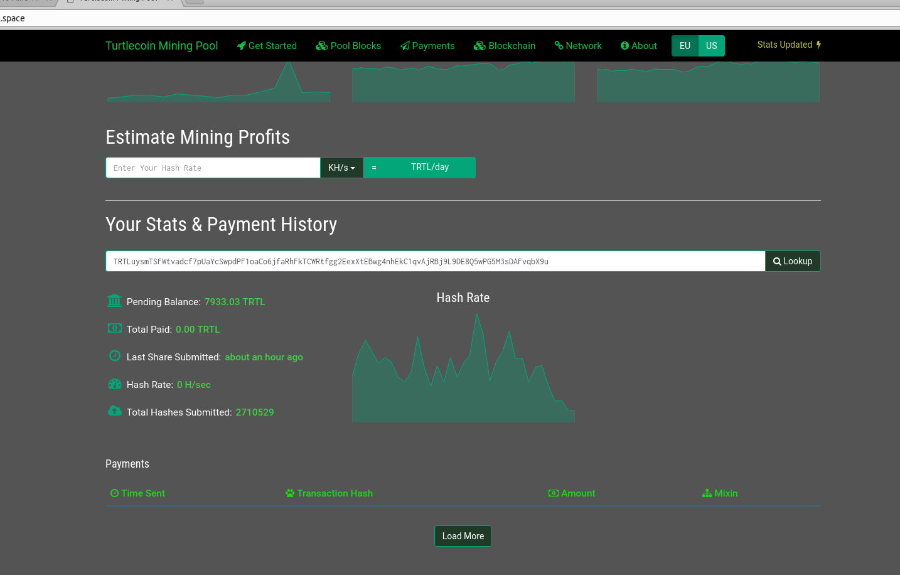The width and height of the screenshot is (900, 575).
Task: Click the clock icon in Time Sent header
Action: point(114,493)
